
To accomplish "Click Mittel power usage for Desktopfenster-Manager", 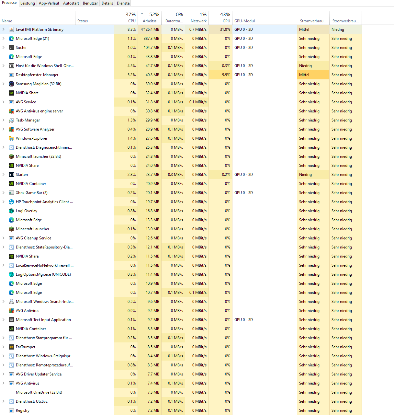I will 313,75.
